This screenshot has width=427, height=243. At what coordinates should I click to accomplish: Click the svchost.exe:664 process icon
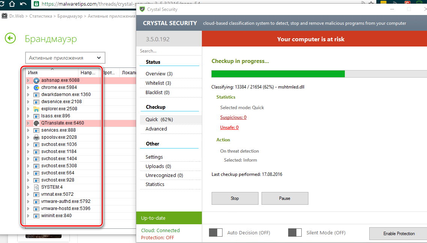(x=36, y=173)
